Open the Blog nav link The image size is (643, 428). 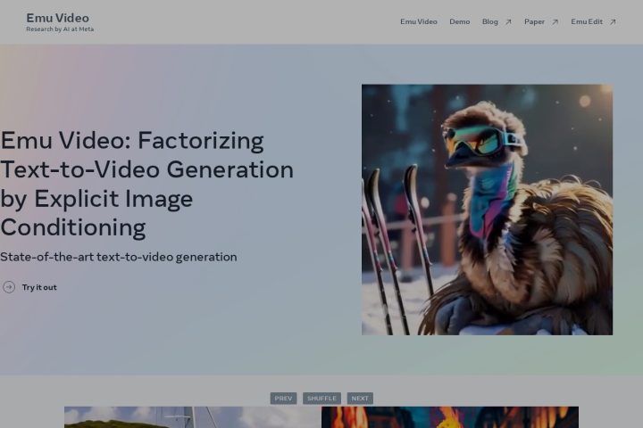[489, 21]
